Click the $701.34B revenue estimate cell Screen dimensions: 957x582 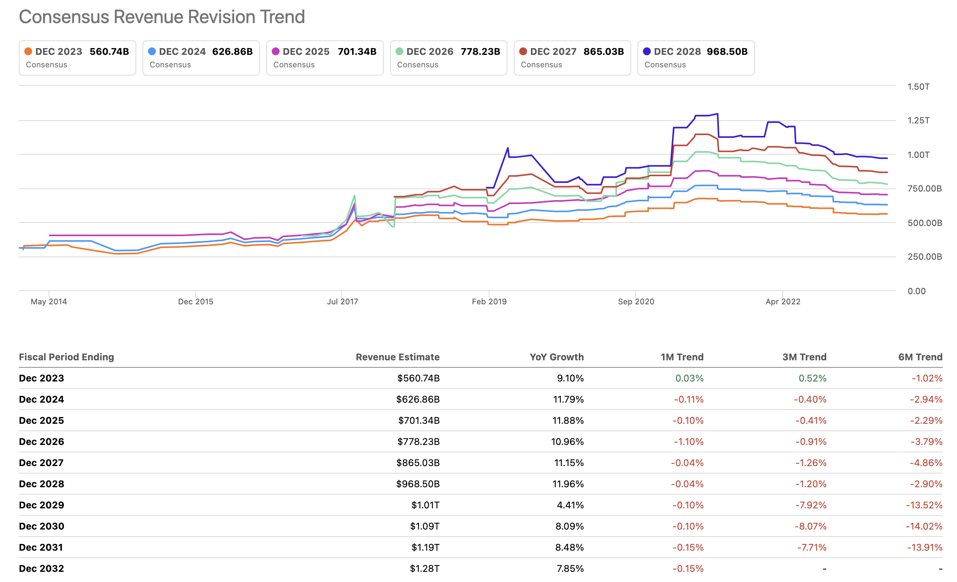[419, 420]
